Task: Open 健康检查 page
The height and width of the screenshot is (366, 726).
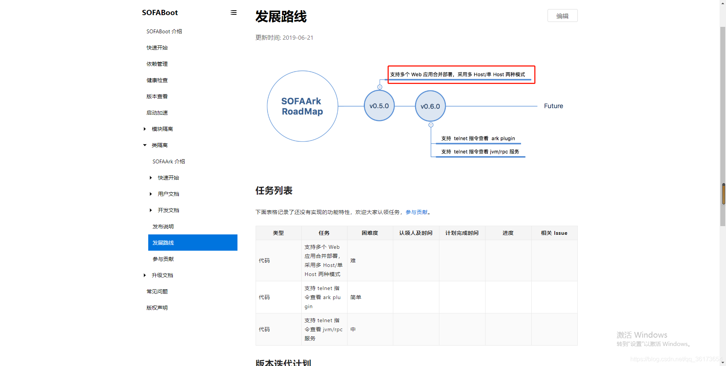Action: point(157,80)
